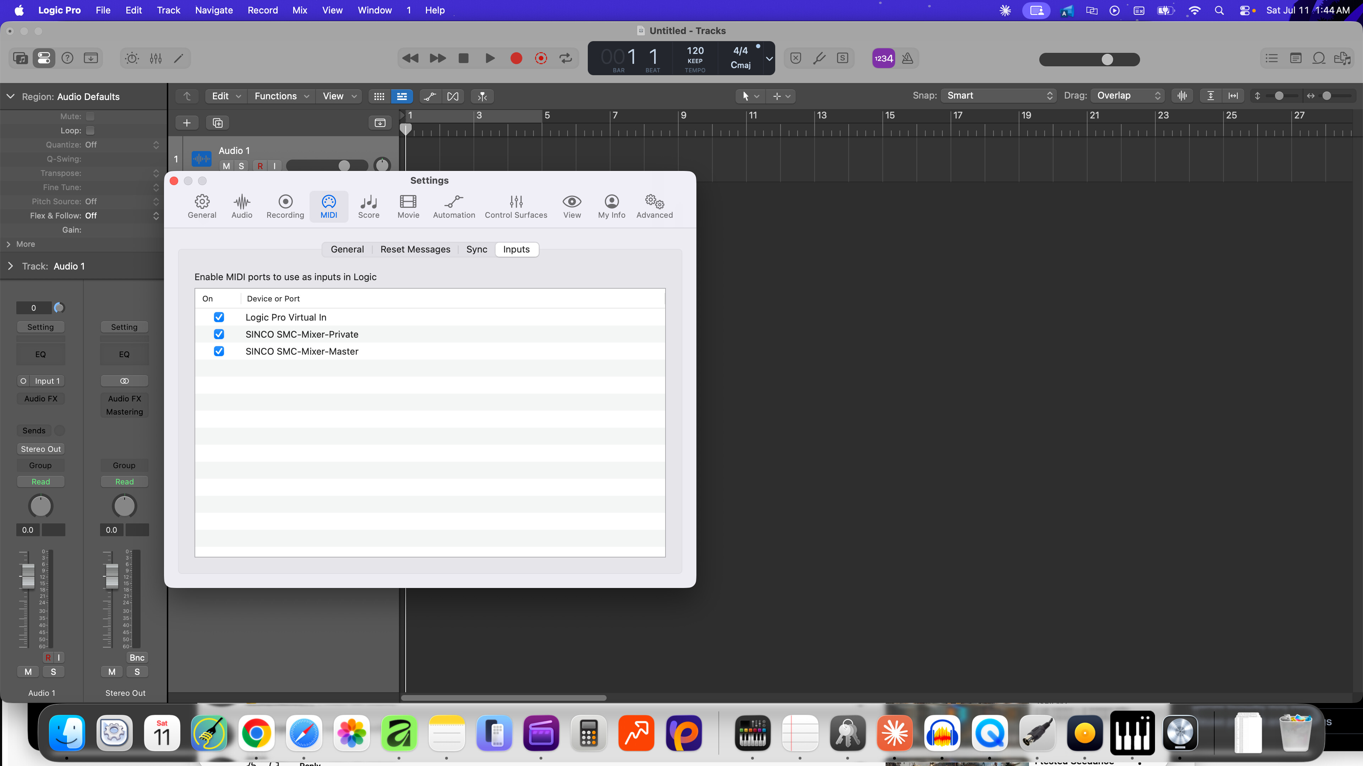
Task: Toggle the region Loop checkbox
Action: [90, 131]
